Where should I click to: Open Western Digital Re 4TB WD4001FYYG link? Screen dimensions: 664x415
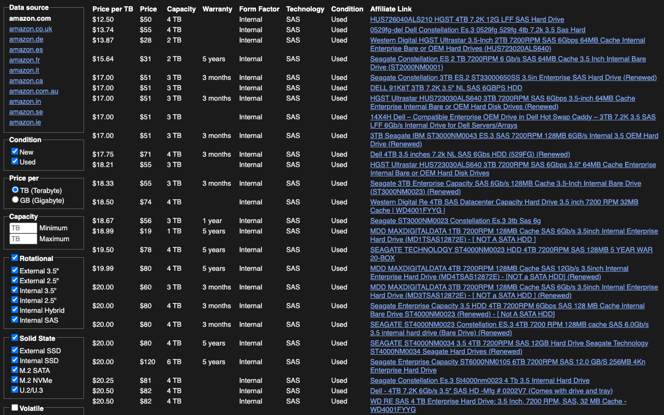(x=504, y=206)
